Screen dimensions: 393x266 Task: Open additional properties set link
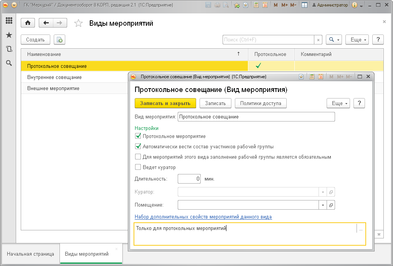point(203,217)
